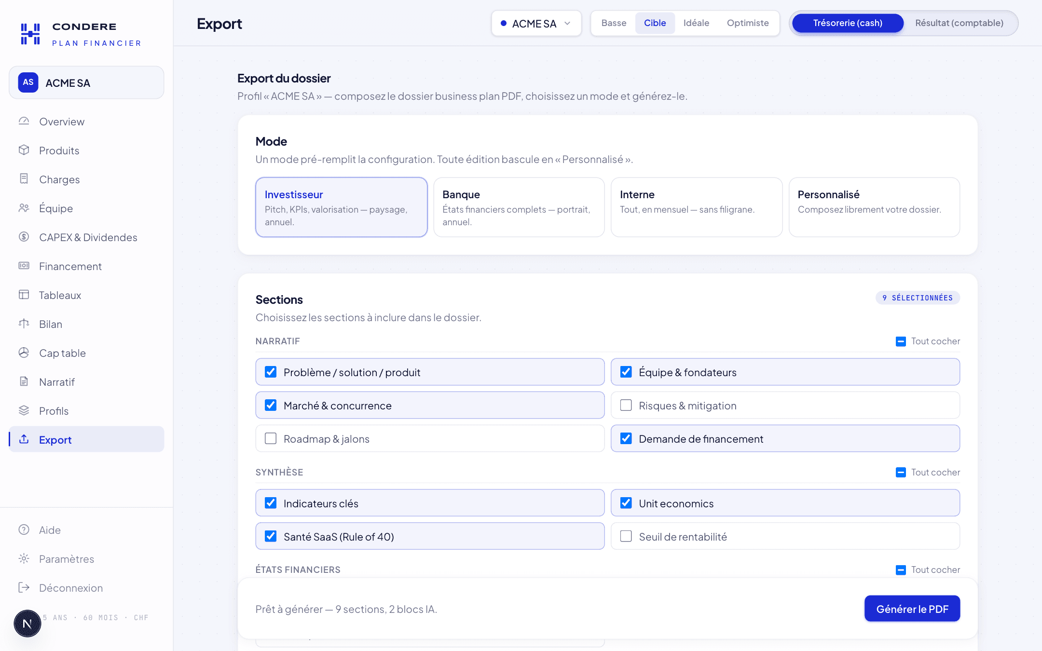Uncheck Problème / solution / produit

(x=271, y=372)
